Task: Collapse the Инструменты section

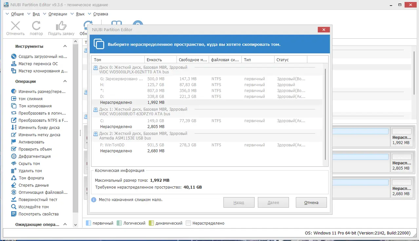Action: [65, 46]
